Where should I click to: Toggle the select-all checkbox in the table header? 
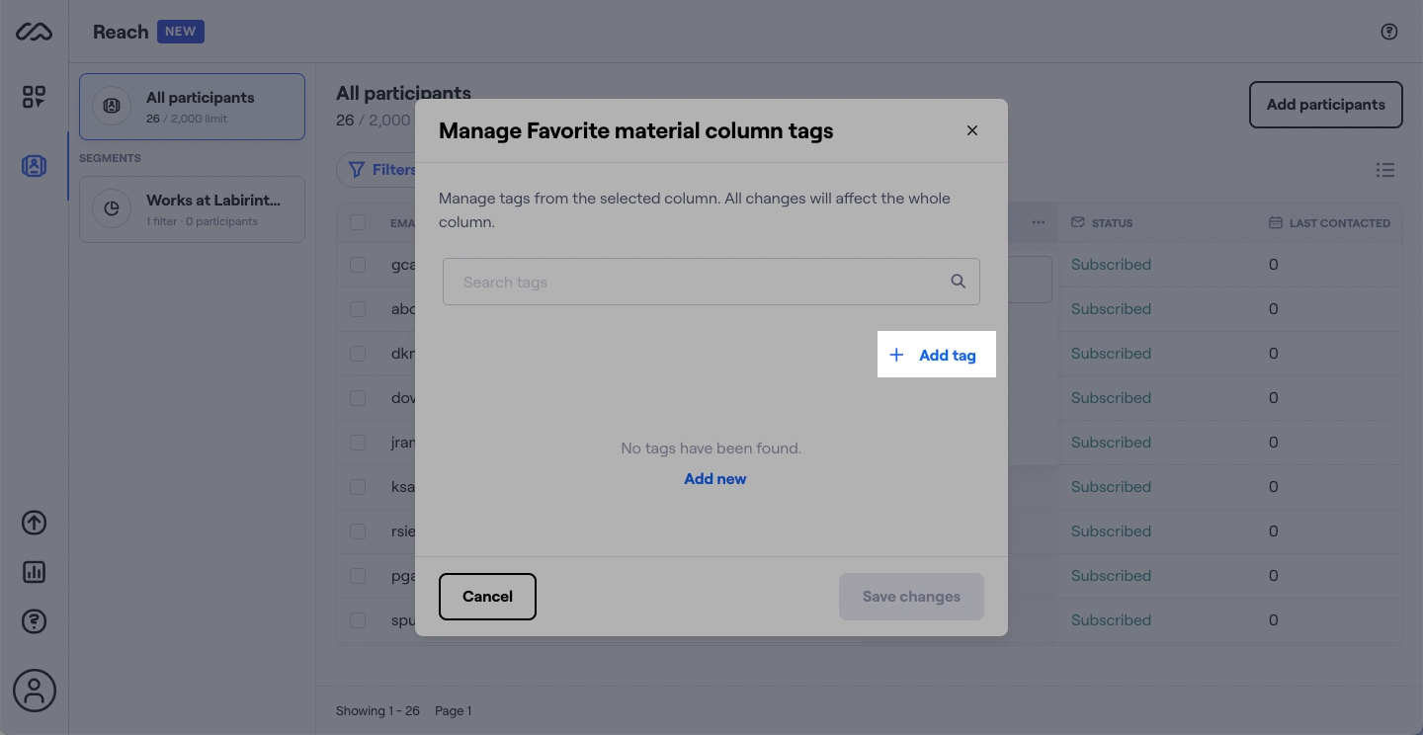(x=357, y=222)
